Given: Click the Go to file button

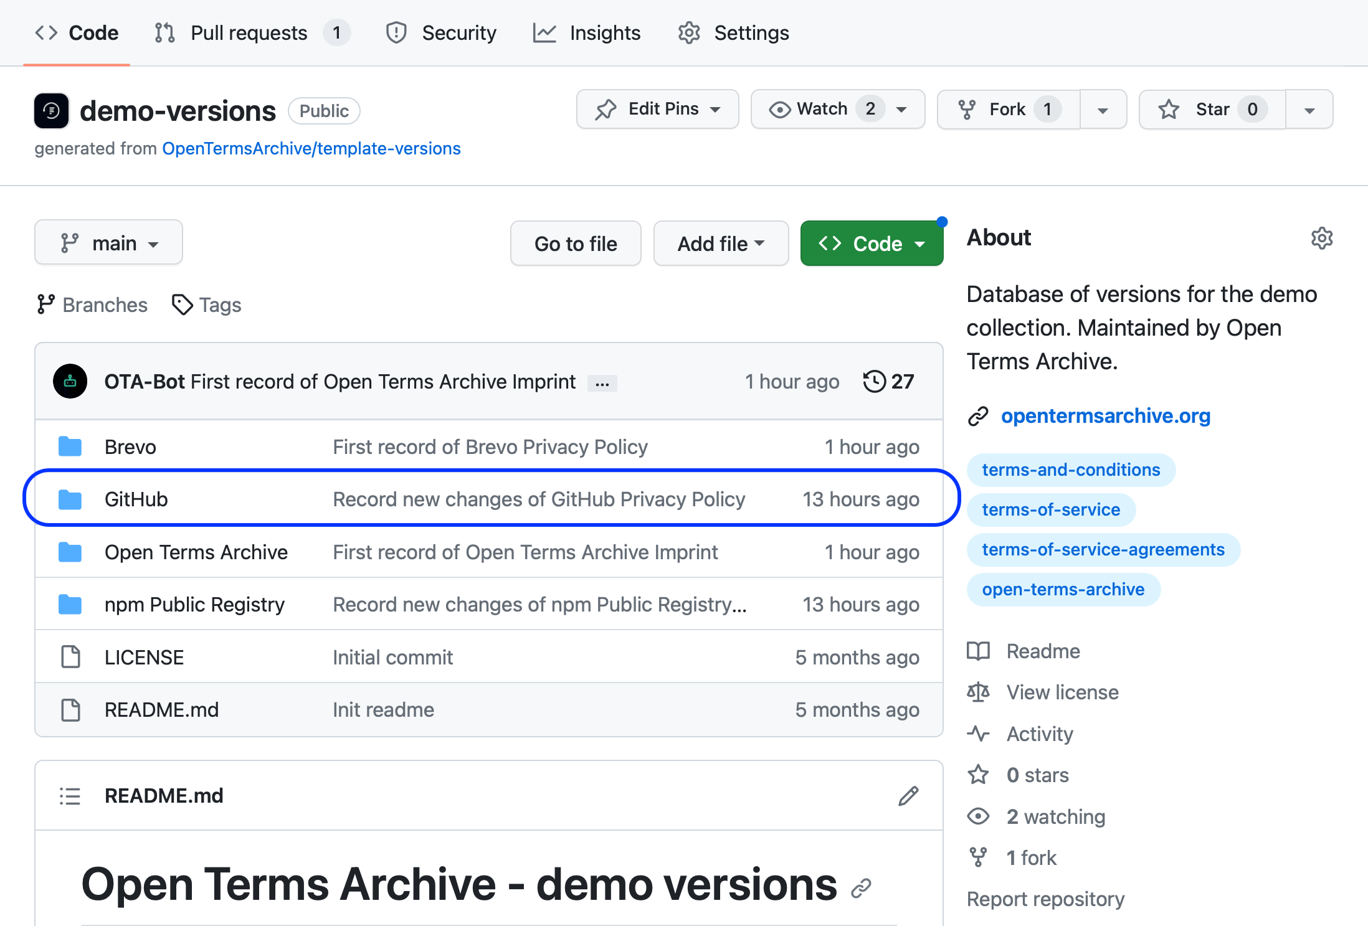Looking at the screenshot, I should click(x=575, y=243).
